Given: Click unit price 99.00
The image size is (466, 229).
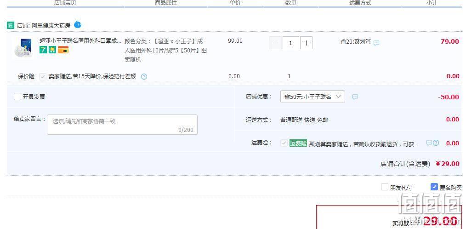Looking at the screenshot, I should [x=235, y=41].
